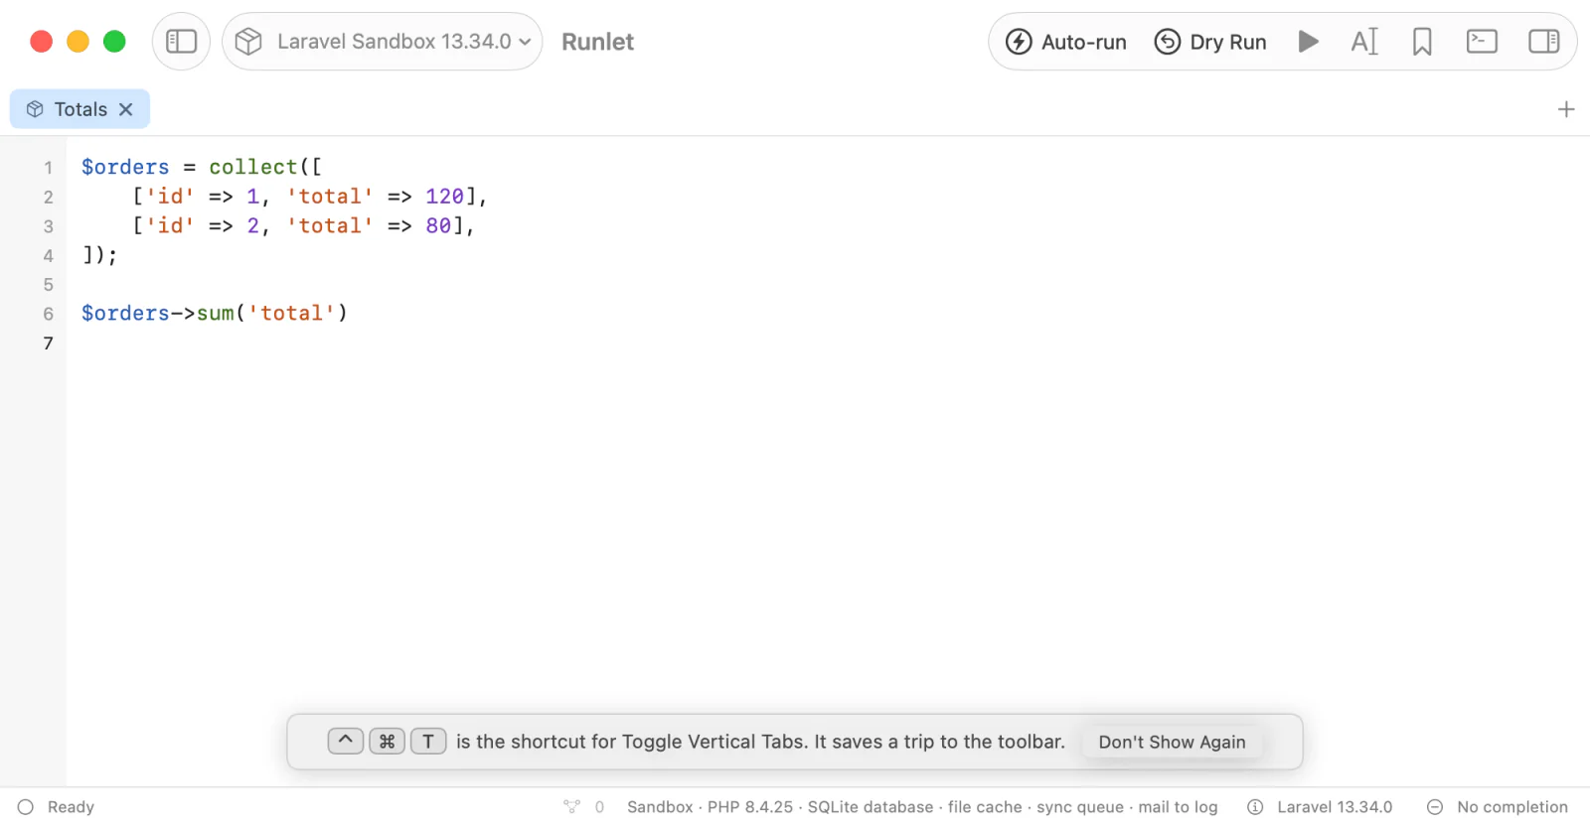The image size is (1590, 826).
Task: Toggle the right side panel icon
Action: (x=1543, y=42)
